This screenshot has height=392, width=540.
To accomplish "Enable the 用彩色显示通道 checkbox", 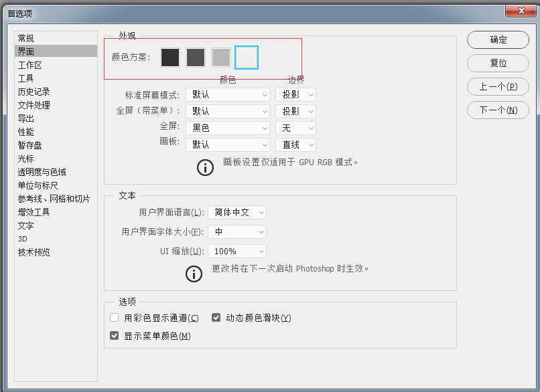I will [x=114, y=317].
